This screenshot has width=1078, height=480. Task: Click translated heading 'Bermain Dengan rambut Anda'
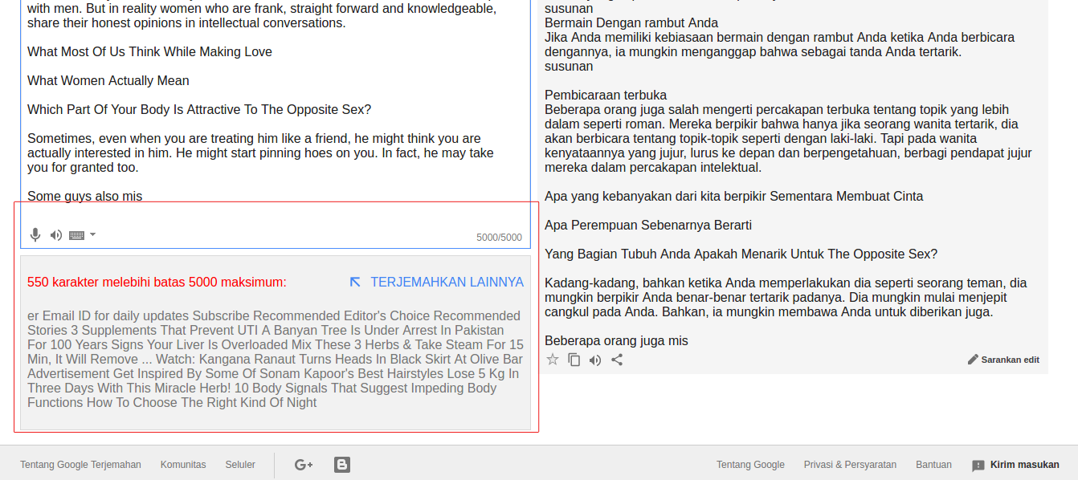[631, 22]
